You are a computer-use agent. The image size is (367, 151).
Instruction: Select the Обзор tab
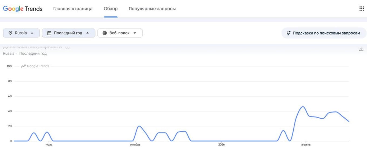click(111, 9)
